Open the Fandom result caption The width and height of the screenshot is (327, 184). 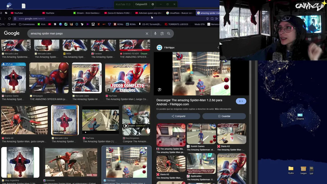[x=103, y=55]
